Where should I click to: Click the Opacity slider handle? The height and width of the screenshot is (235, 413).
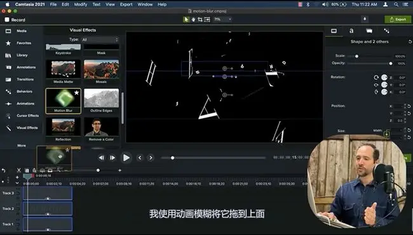[x=391, y=64]
